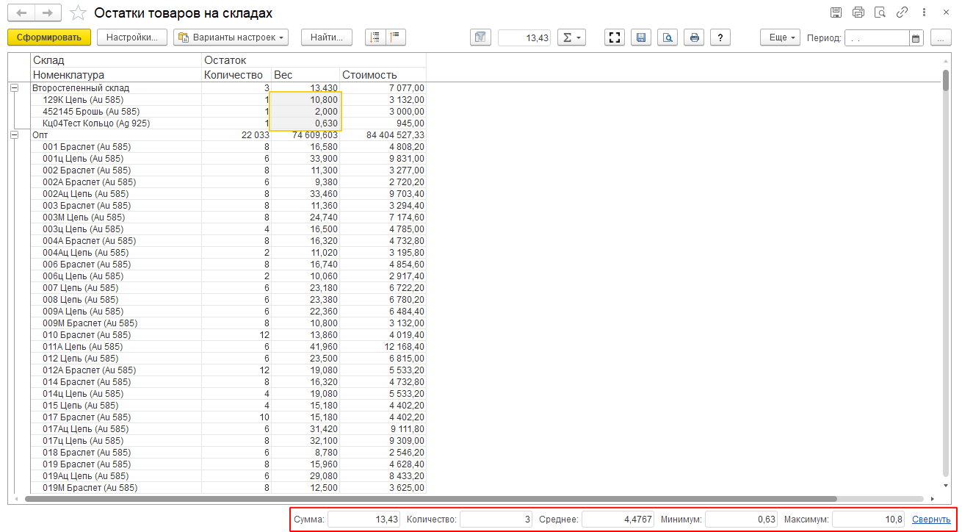
Task: Click the grayed calculator icon in toolbar
Action: 481,37
